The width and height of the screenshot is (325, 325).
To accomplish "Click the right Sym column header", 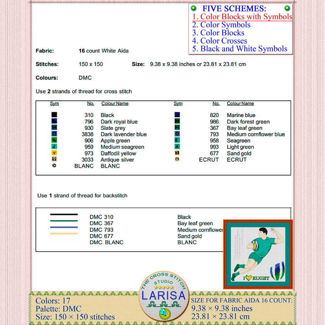I will pos(178,103).
